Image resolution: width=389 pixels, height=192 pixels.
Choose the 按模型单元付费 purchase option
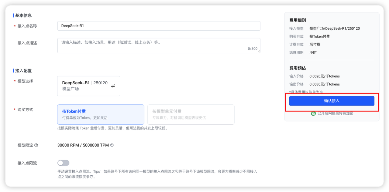click(191, 114)
